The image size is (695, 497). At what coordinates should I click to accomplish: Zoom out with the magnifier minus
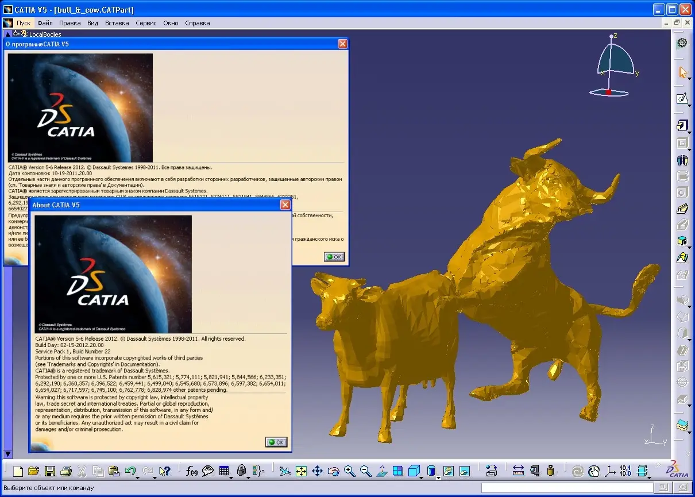coord(366,472)
